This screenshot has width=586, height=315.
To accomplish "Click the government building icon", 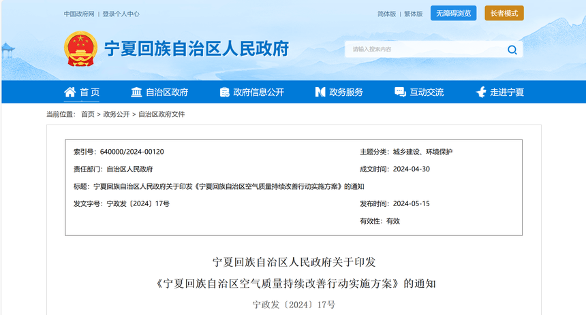I will tap(136, 93).
